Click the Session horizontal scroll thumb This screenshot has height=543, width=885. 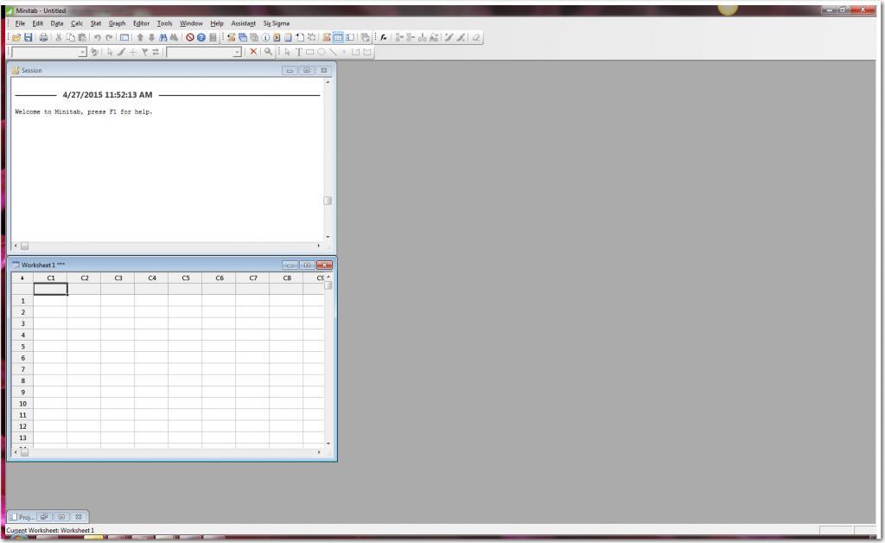(x=25, y=246)
